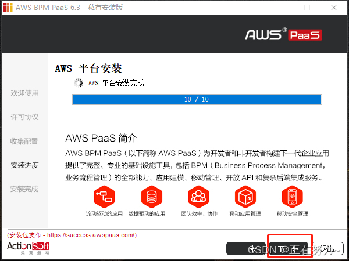Screen dimensions: 349x261
Task: Click the AWS PaaS 简介 heading
Action: 101,138
